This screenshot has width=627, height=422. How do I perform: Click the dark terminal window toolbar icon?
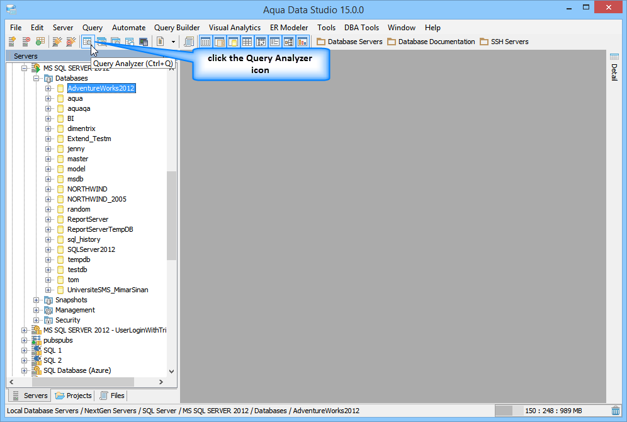pyautogui.click(x=144, y=41)
